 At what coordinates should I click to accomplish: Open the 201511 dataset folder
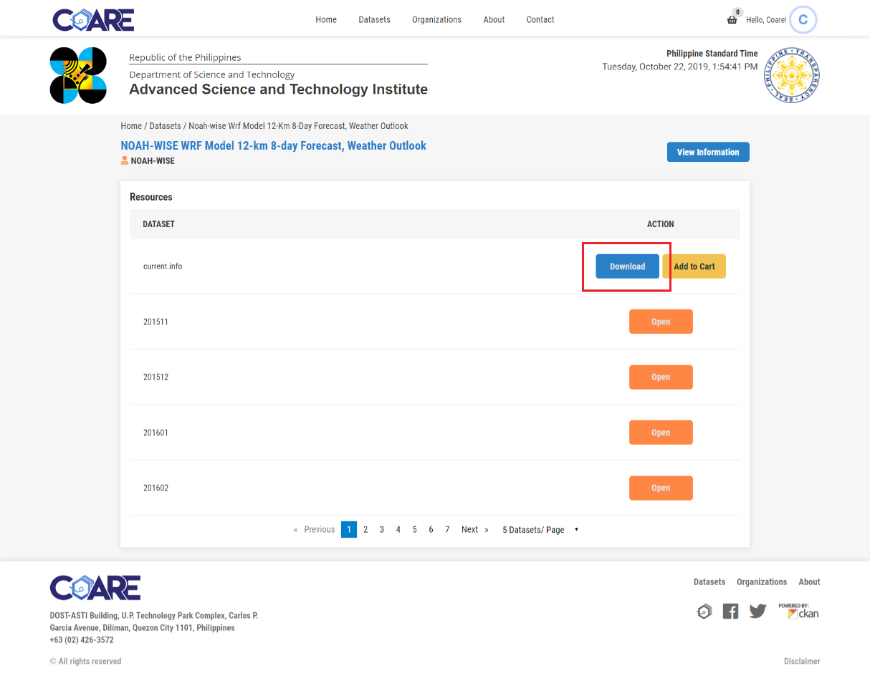[661, 322]
